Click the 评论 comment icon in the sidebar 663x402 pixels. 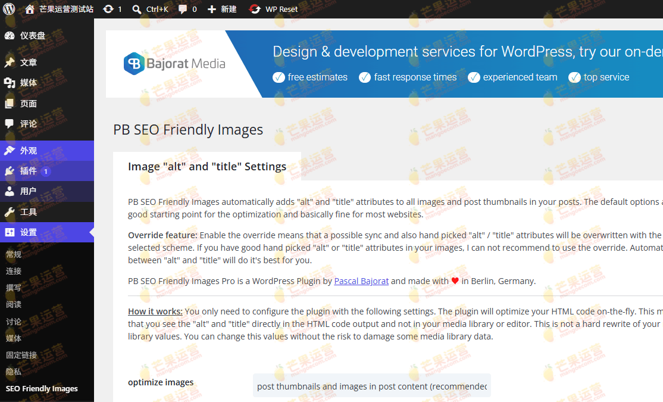[x=10, y=123]
